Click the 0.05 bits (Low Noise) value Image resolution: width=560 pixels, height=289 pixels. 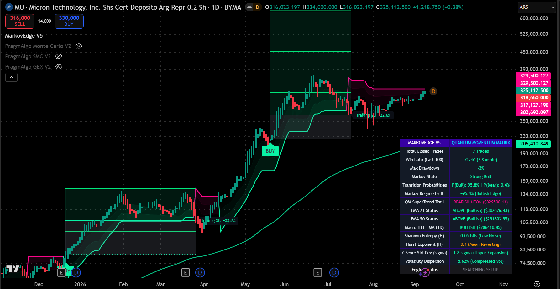click(x=481, y=236)
